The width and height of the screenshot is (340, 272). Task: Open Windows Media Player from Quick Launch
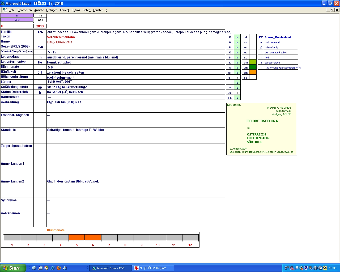[x=46, y=268]
